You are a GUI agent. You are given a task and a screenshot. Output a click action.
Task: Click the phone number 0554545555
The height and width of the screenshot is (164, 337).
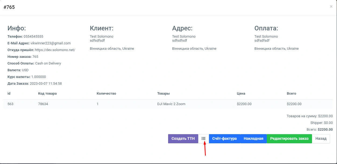point(33,37)
